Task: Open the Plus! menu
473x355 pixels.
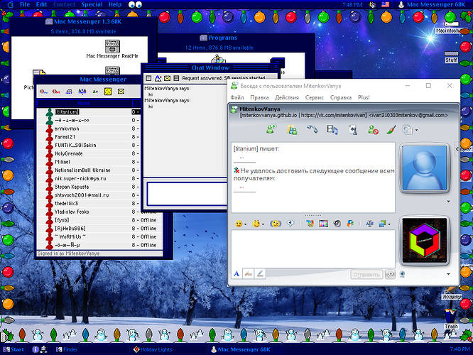Action: (364, 97)
